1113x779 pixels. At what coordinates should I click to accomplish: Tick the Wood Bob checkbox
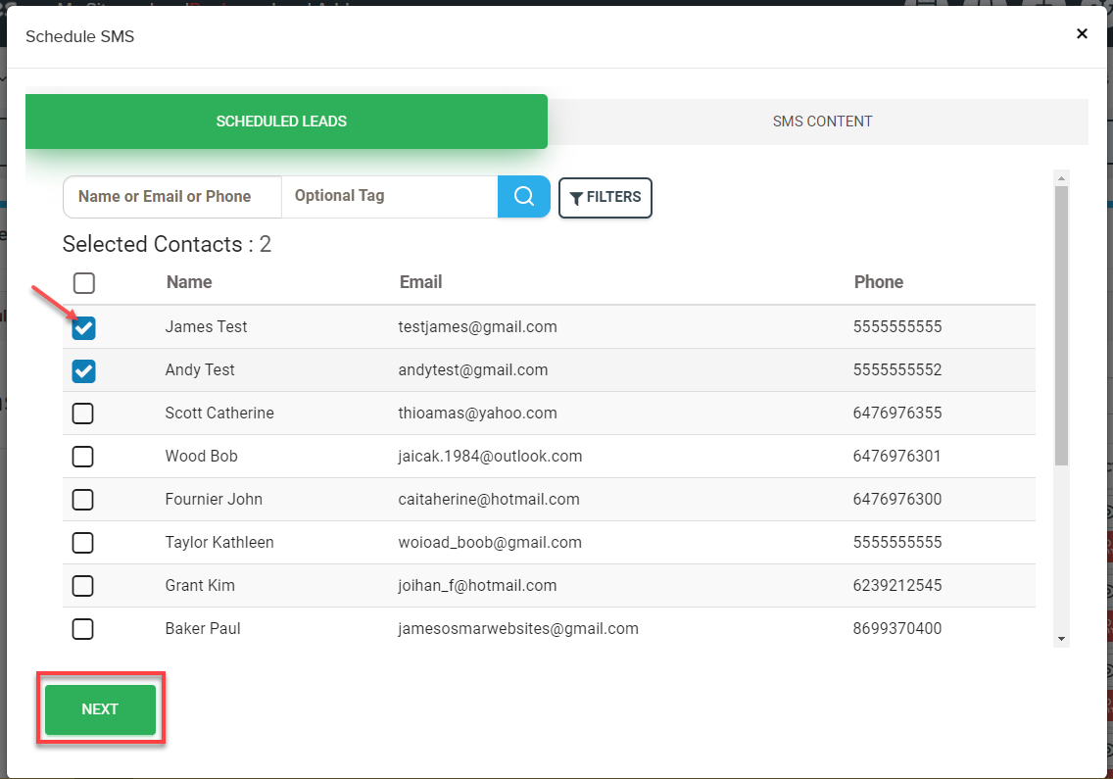(x=83, y=457)
